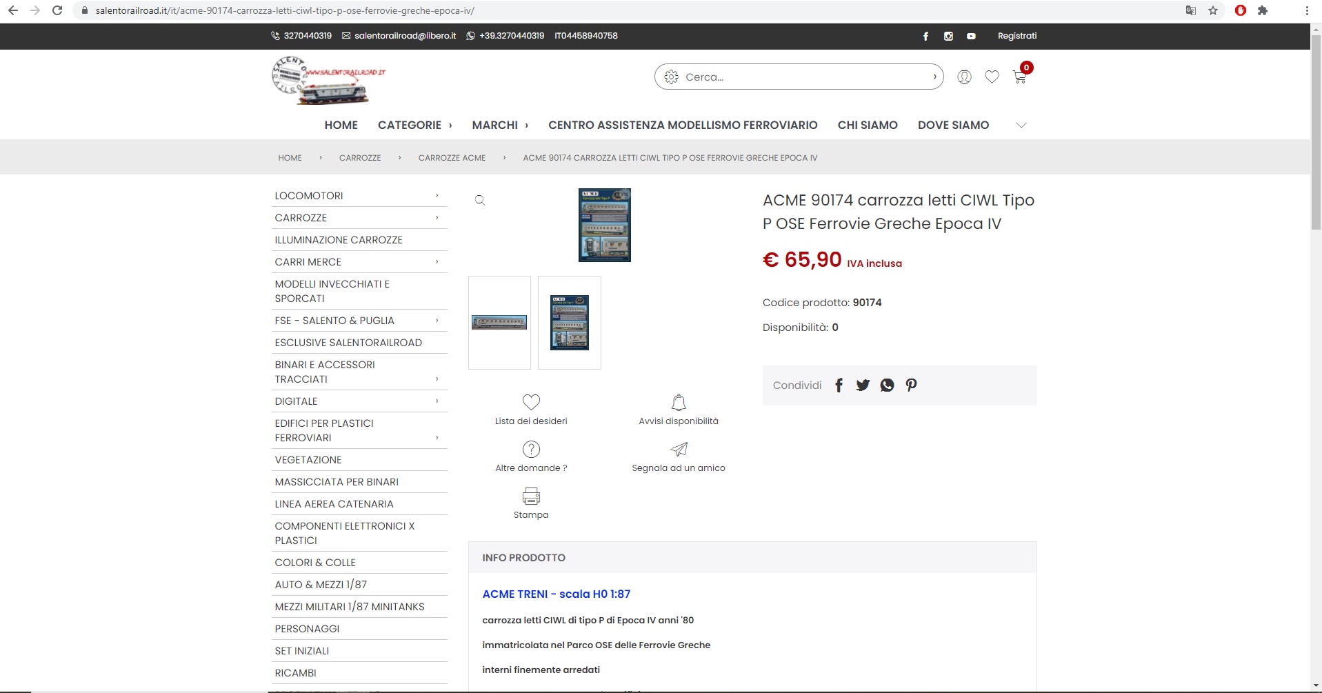Open Facebook page from top bar
Viewport: 1322px width, 693px height.
point(925,36)
